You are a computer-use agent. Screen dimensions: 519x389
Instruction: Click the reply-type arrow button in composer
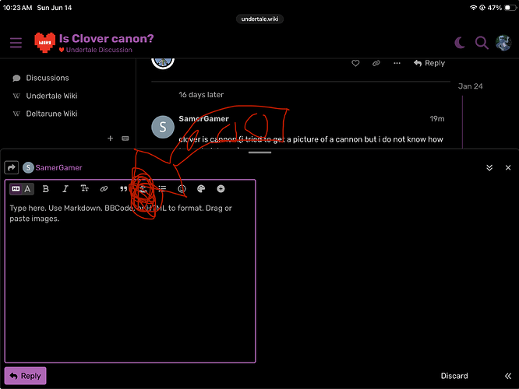[11, 167]
